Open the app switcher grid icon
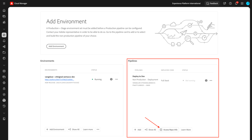The height and width of the screenshot is (140, 252). [x=242, y=3]
